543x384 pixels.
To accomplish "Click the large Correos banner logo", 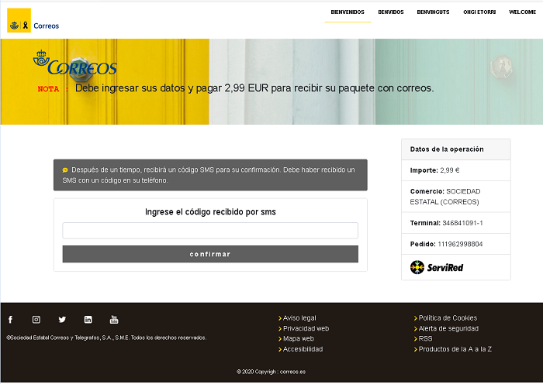I will (74, 64).
